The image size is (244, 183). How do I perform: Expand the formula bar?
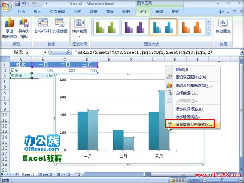coord(242,52)
